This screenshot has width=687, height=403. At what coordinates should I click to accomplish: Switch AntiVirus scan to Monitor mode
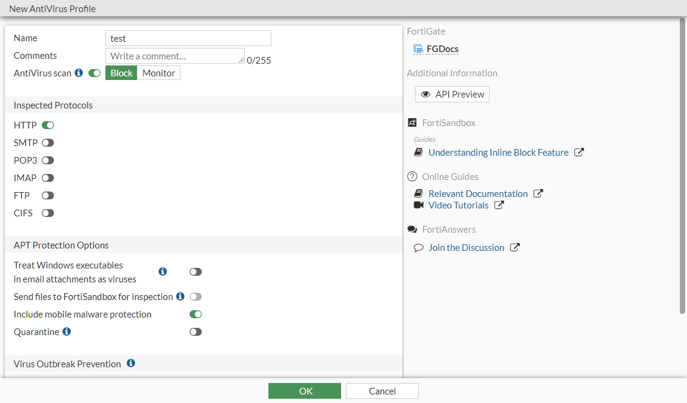[x=159, y=73]
